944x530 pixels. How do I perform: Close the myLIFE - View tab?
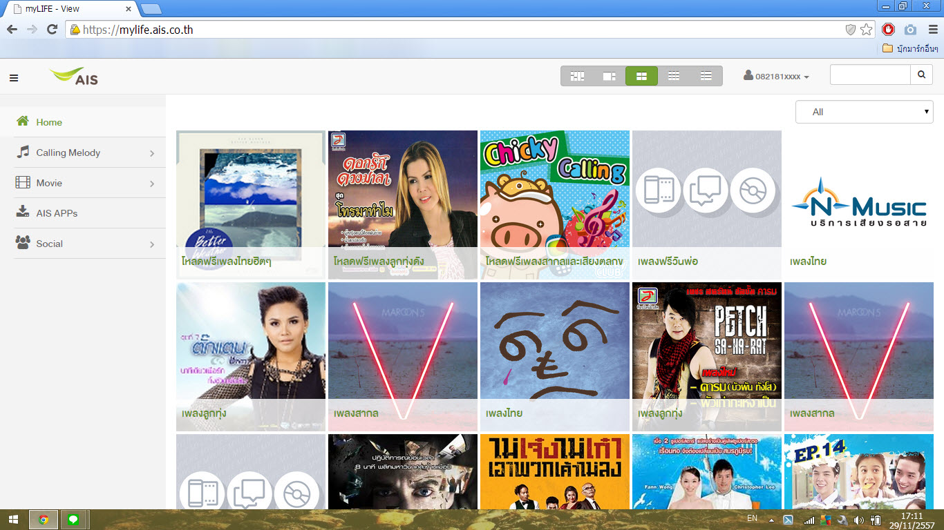[x=129, y=9]
